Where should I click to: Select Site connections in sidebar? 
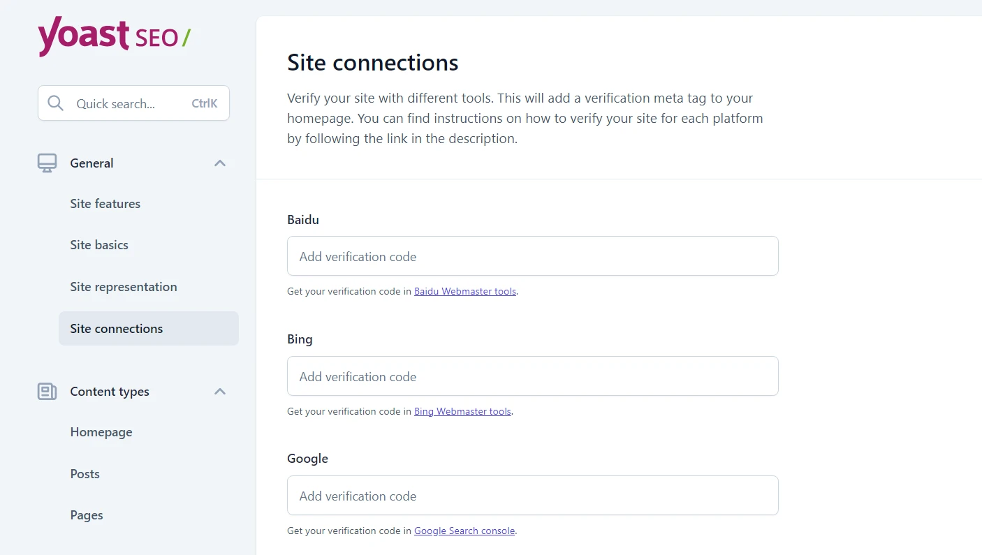[x=149, y=328]
